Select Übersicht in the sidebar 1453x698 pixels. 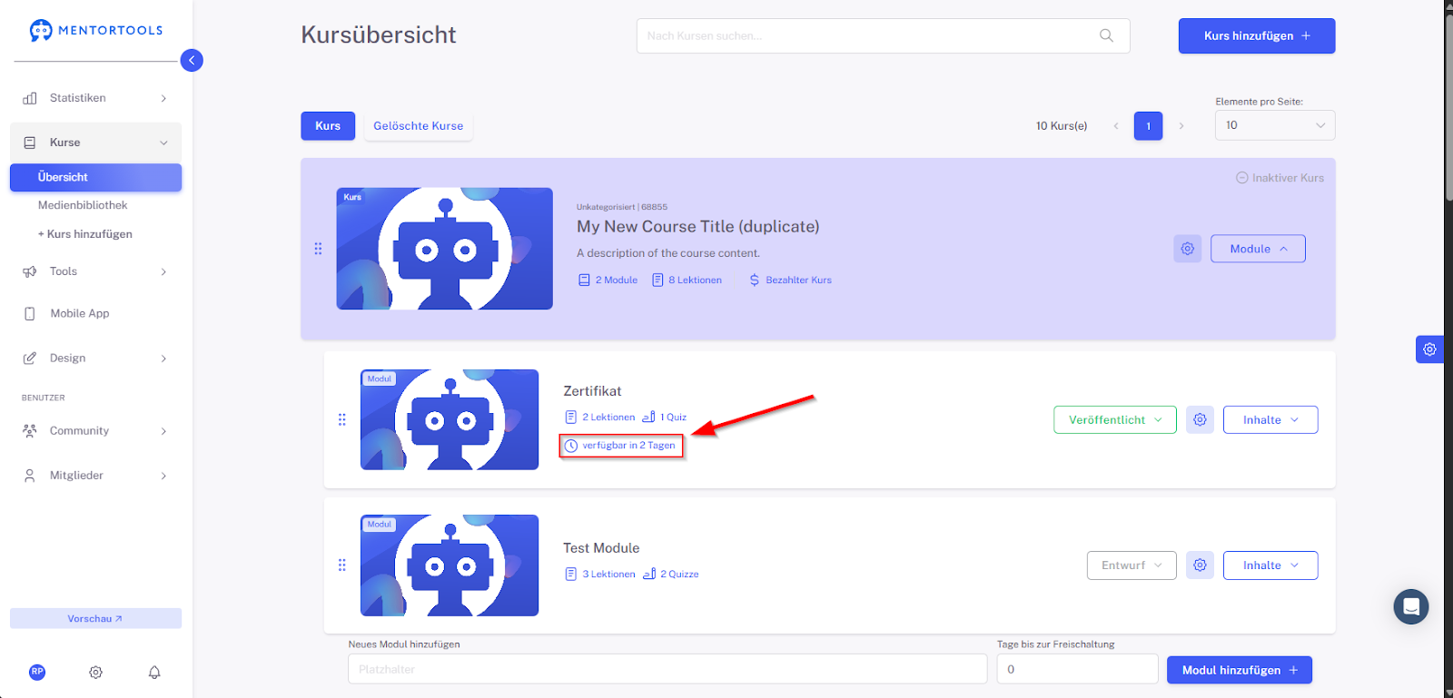click(x=95, y=177)
